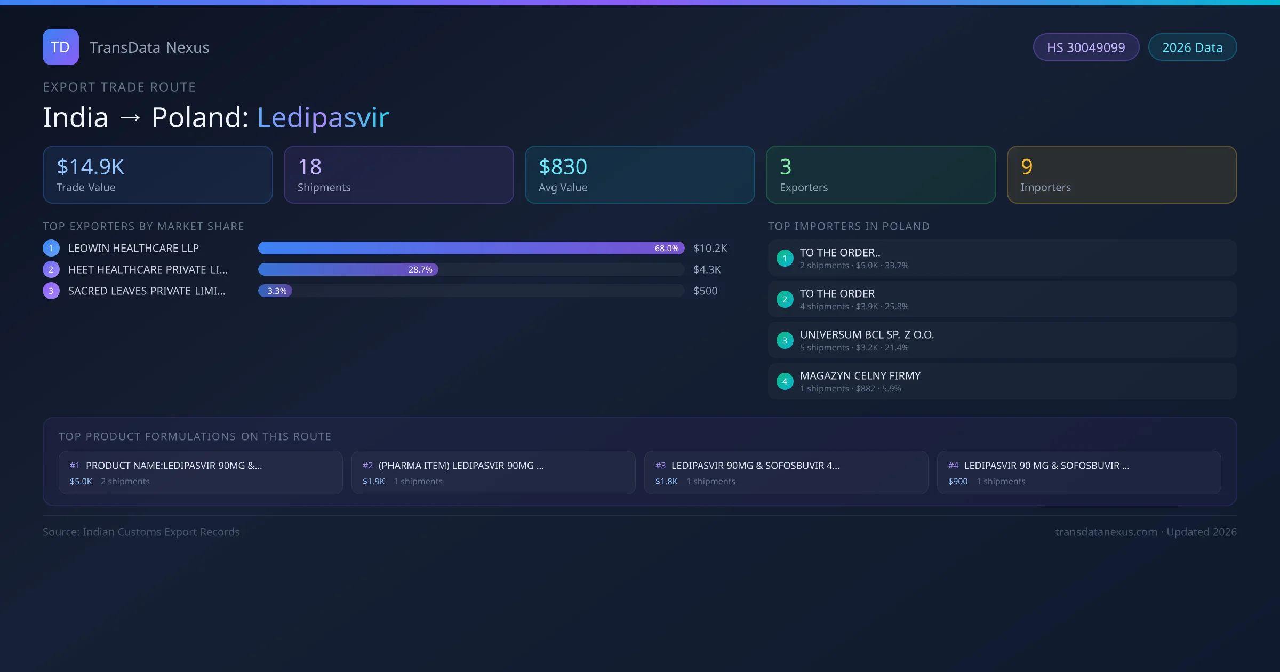The height and width of the screenshot is (672, 1280).
Task: Click rank 3 badge beside Sacred Leaves
Action: point(51,291)
